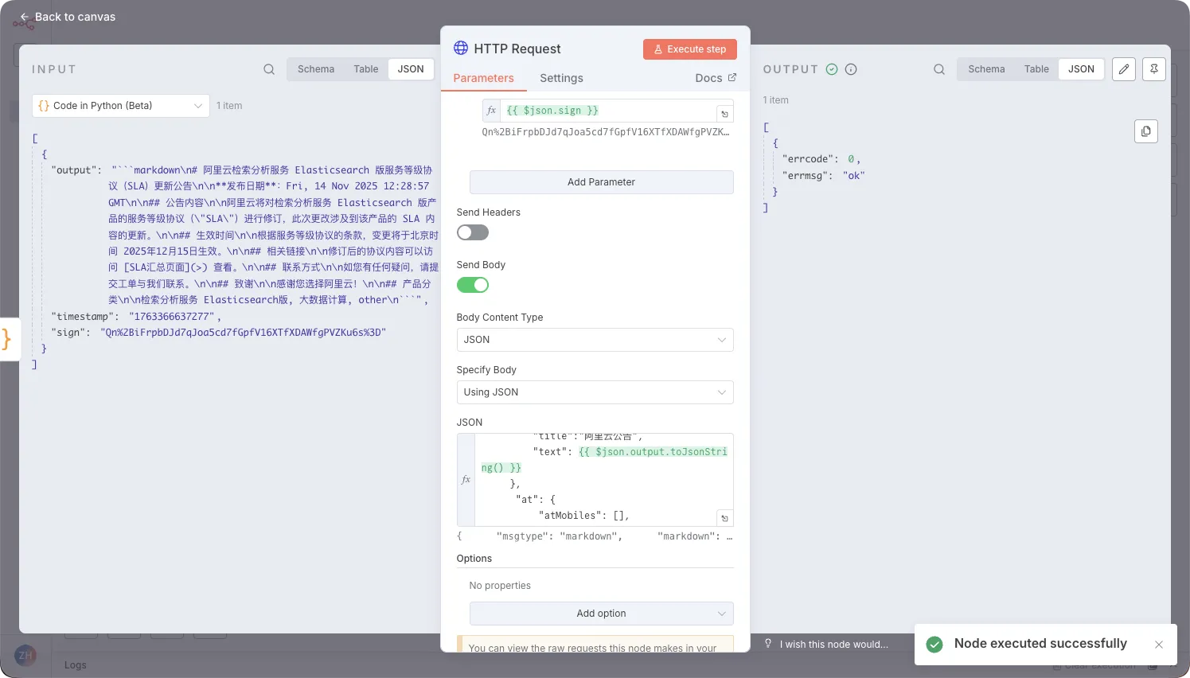1190x678 pixels.
Task: Click the pencil edit output icon
Action: pos(1123,69)
